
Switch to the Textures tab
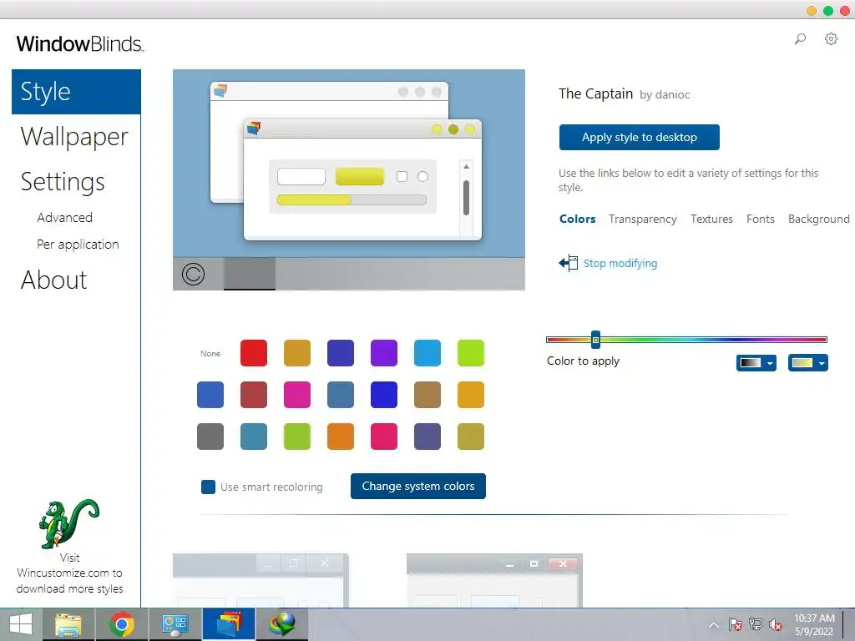pyautogui.click(x=711, y=219)
